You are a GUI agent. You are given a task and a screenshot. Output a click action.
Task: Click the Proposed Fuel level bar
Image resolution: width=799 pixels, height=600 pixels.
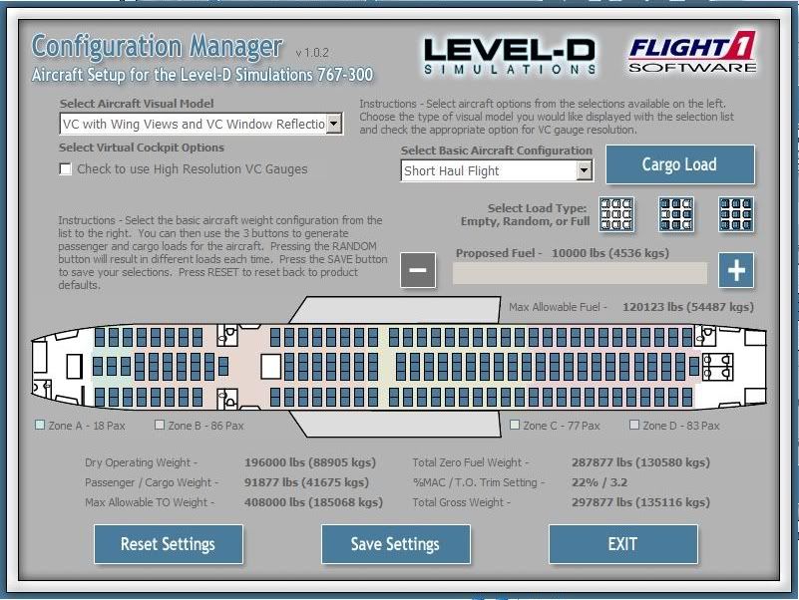click(579, 271)
